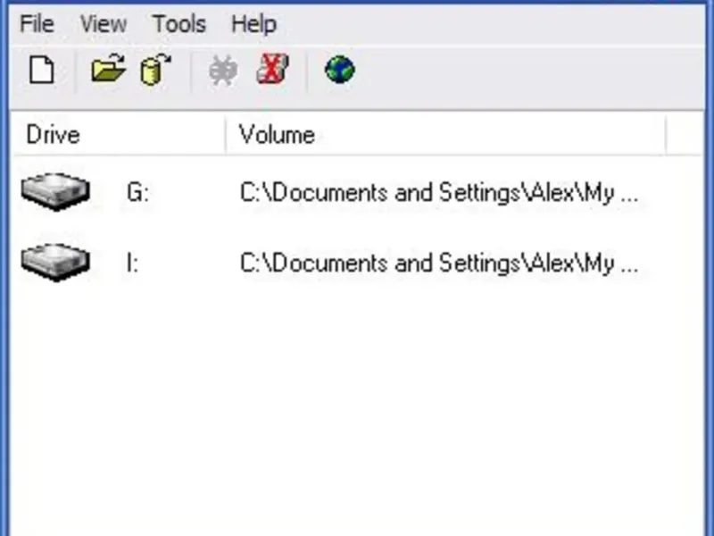
Task: Open the Help menu
Action: (253, 24)
